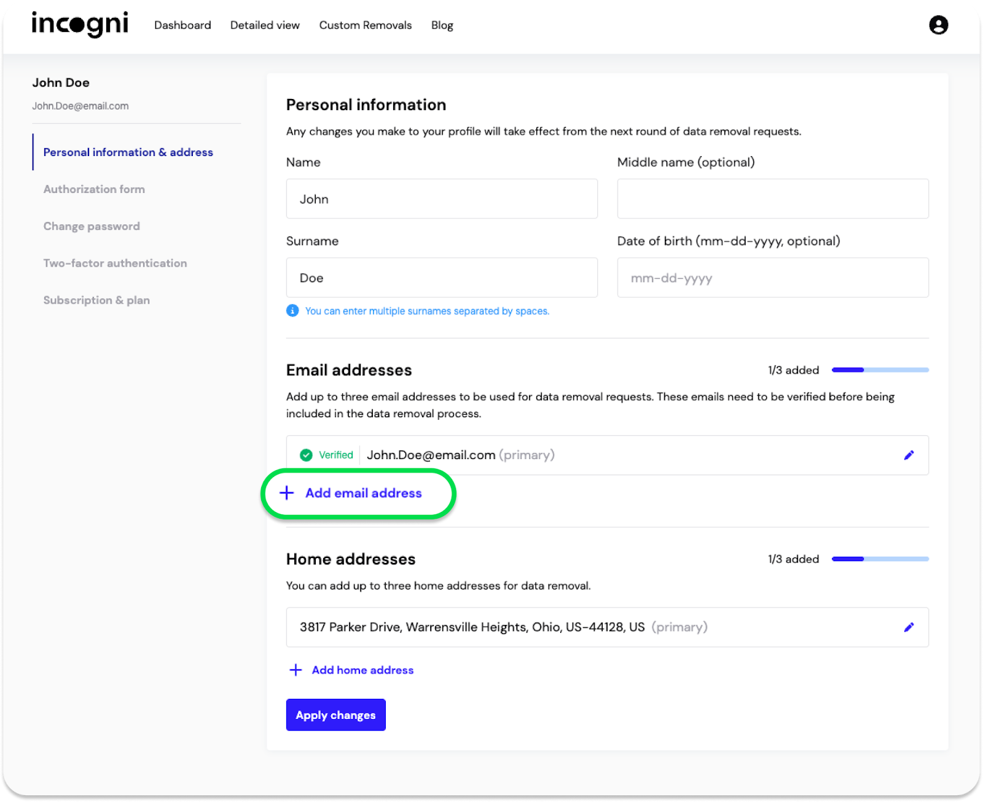
Task: Edit the primary home address pencil icon
Action: (x=909, y=627)
